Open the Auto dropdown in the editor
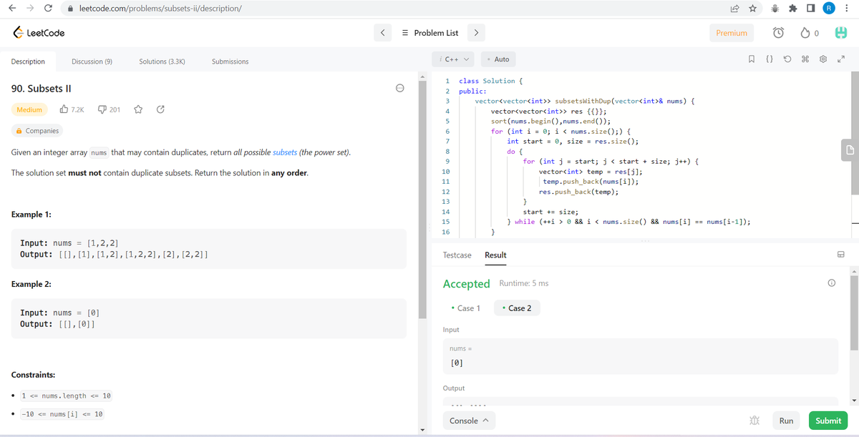859x437 pixels. pyautogui.click(x=498, y=59)
